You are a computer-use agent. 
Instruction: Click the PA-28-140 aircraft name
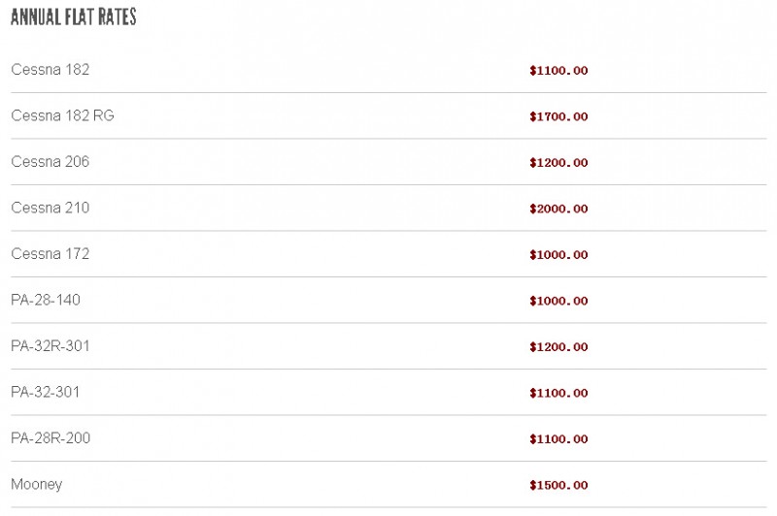[x=46, y=300]
